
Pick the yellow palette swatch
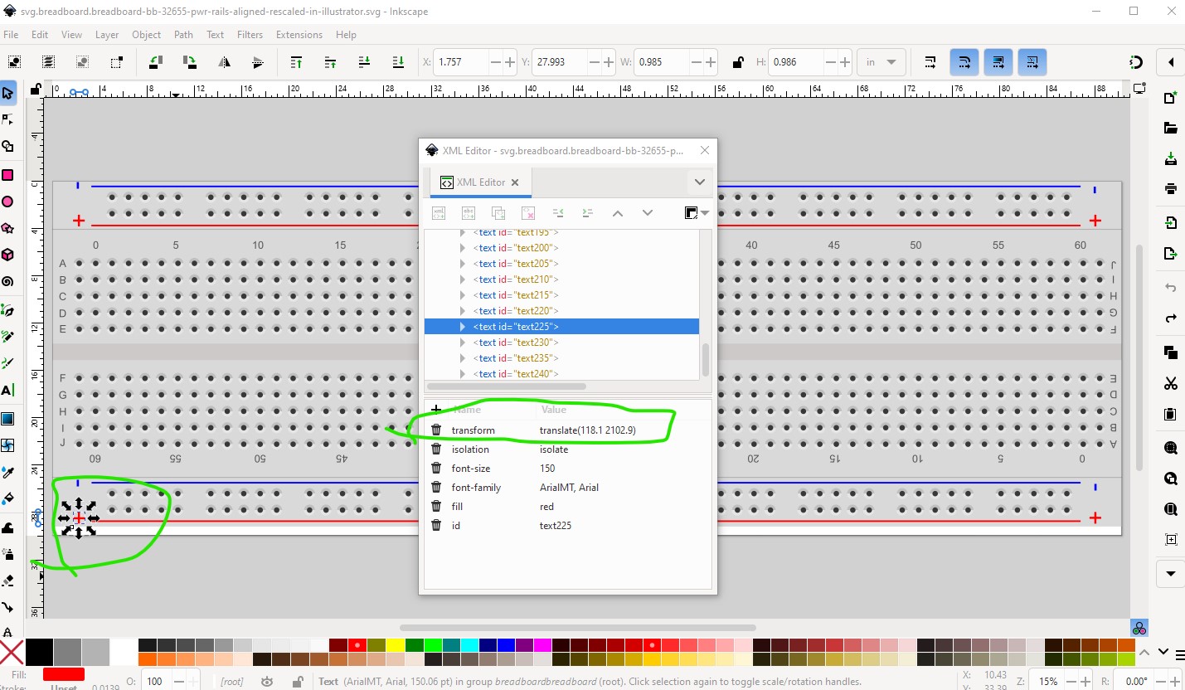[394, 645]
